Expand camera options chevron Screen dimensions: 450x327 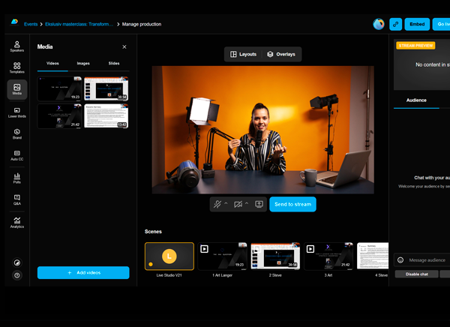[x=247, y=203]
